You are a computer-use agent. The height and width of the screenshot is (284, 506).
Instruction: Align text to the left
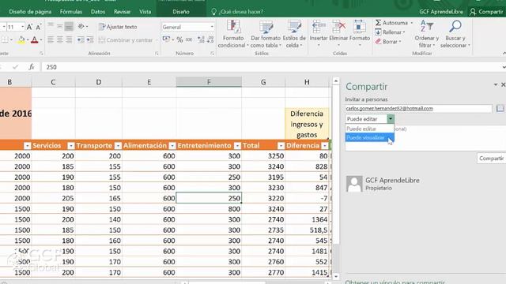51,40
